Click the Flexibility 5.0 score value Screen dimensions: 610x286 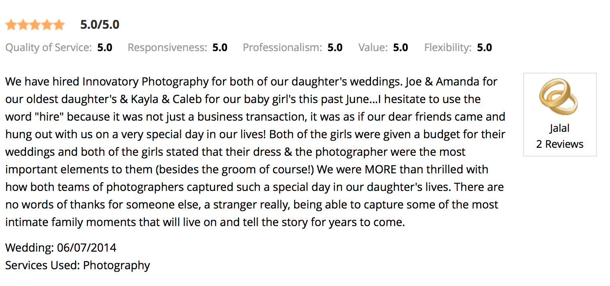tap(484, 48)
